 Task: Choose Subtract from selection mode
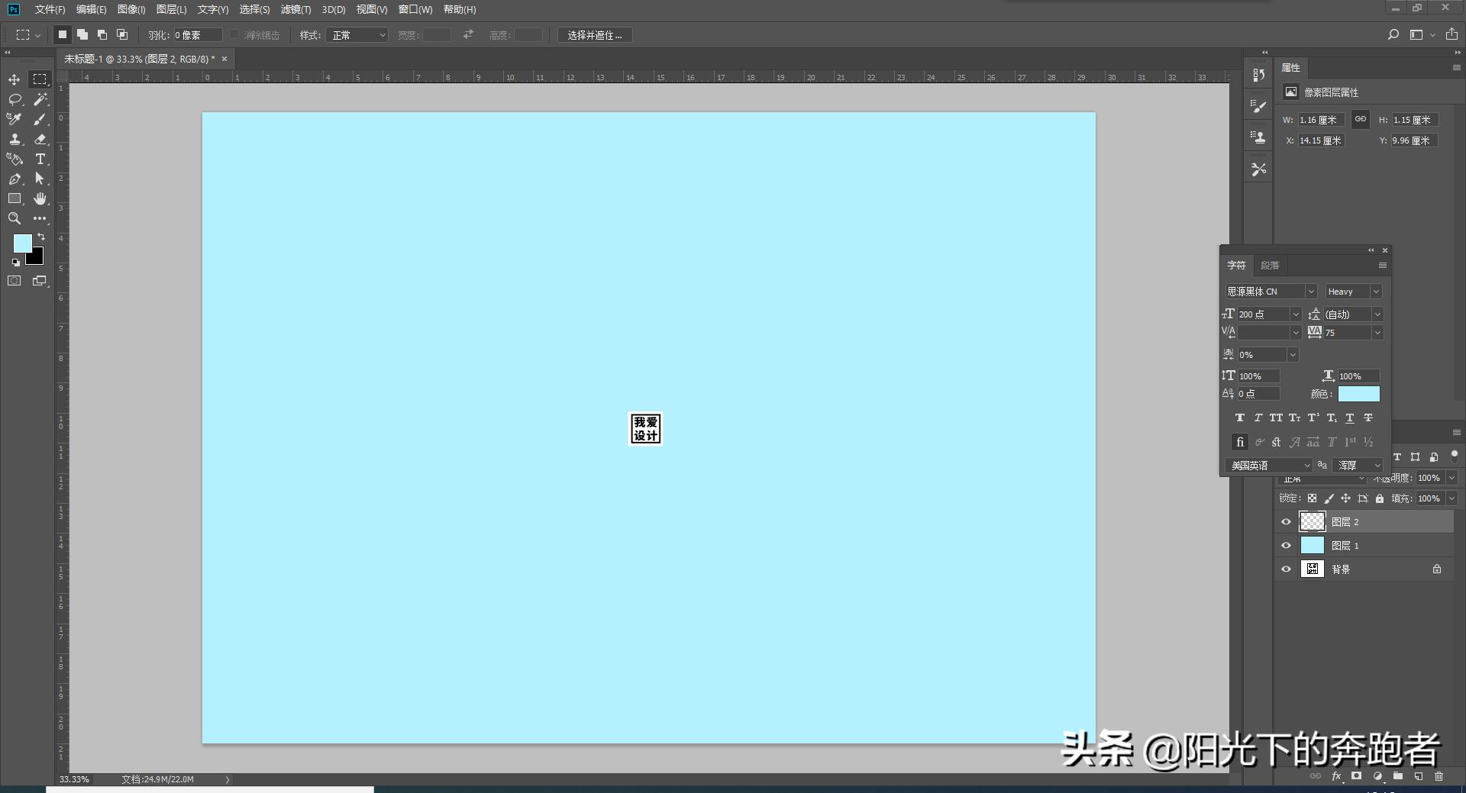tap(102, 35)
